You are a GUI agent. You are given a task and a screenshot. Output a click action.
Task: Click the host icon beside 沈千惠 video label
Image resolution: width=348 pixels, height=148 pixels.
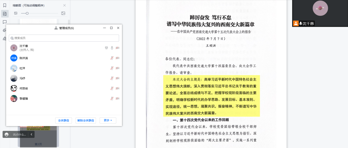(x=296, y=24)
